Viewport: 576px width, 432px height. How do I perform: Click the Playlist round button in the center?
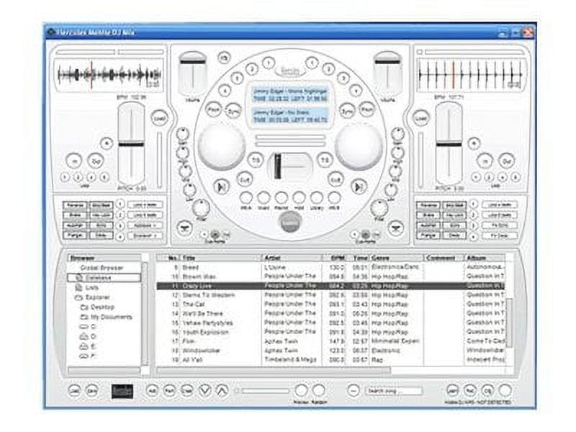(281, 198)
